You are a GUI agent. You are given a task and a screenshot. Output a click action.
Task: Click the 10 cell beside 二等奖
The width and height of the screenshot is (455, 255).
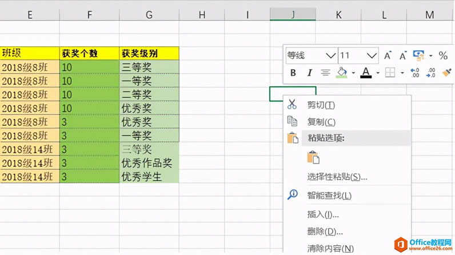click(x=89, y=94)
